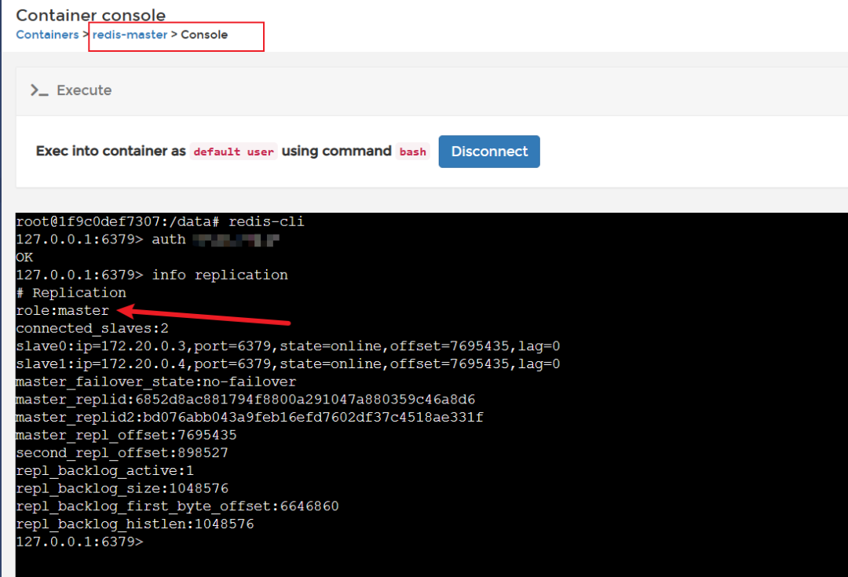Click the role:master line in terminal

pos(63,310)
